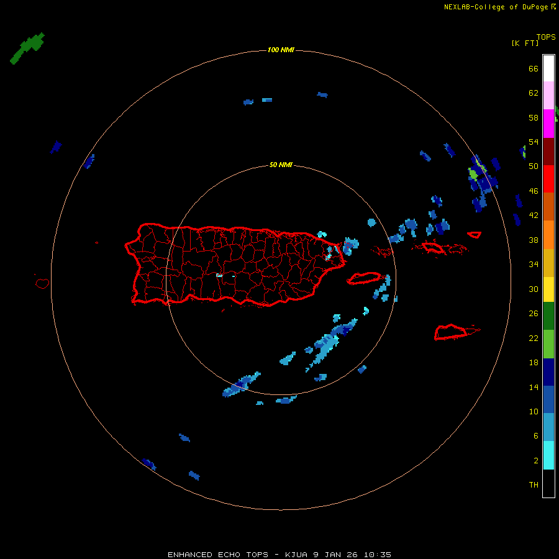Select the bright red 50K FT legend swatch
This screenshot has height=559, width=559.
[548, 179]
